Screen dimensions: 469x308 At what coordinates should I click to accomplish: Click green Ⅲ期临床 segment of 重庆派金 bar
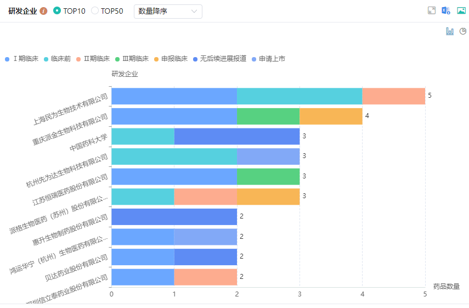[268, 116]
